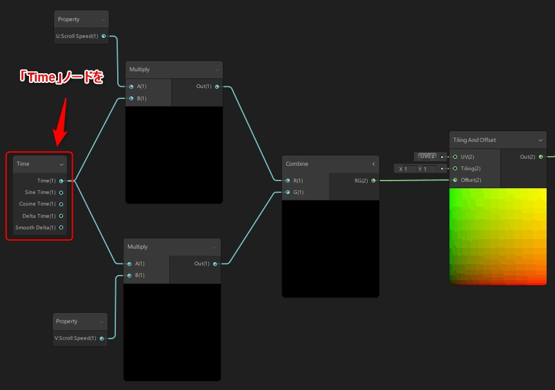This screenshot has height=390, width=555.
Task: Click the Sine Time(1) output port
Action: (61, 193)
